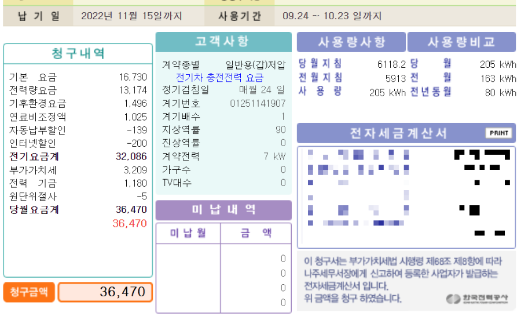The image size is (521, 316).
Task: Click the 금액 column header
Action: pos(256,233)
